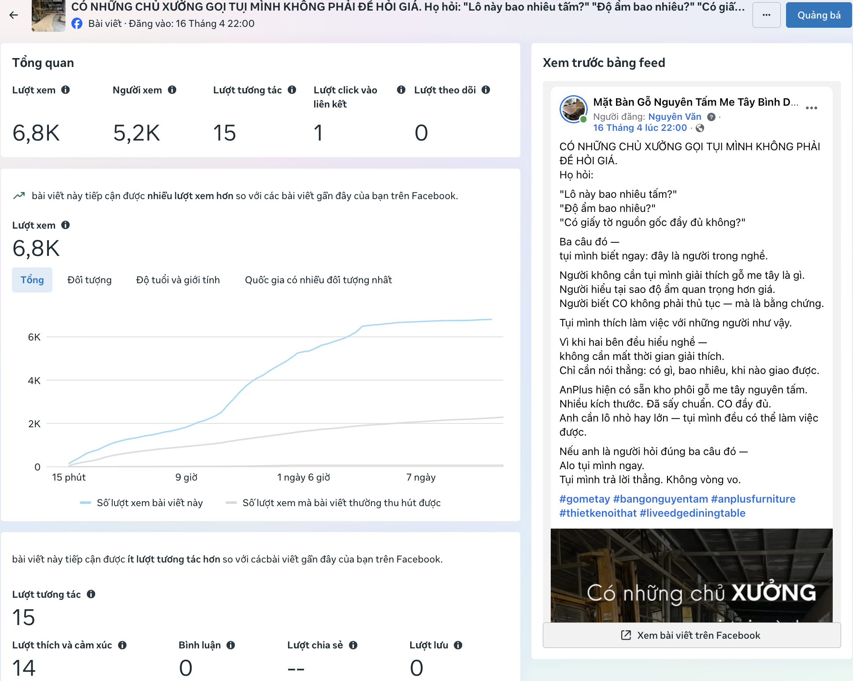Click info icon next to Người xem
853x681 pixels.
tap(172, 90)
